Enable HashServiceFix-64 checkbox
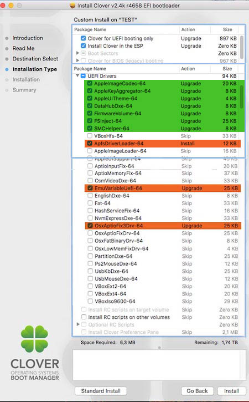 (x=90, y=211)
